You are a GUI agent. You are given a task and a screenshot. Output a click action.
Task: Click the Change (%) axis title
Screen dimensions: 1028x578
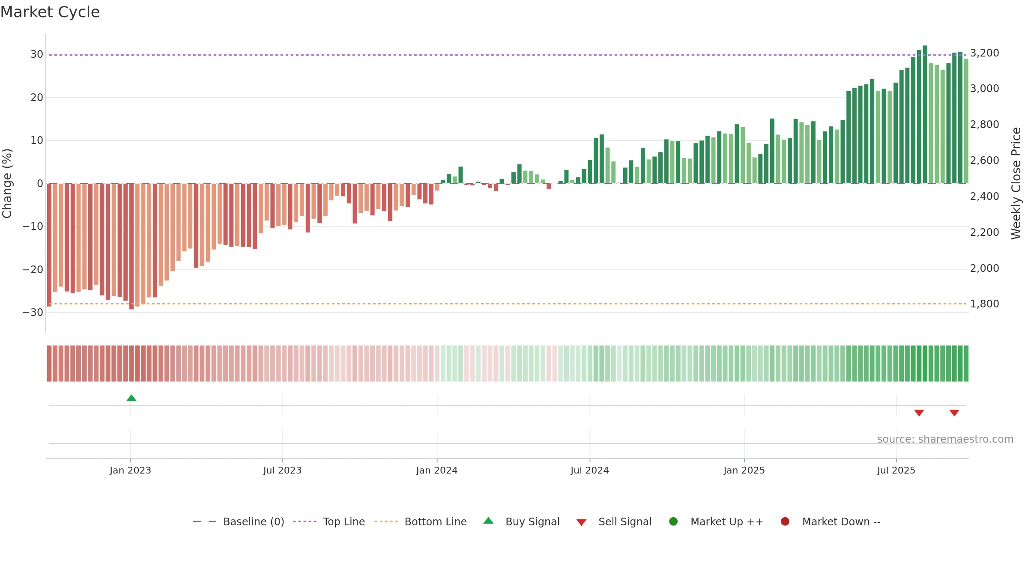tap(7, 183)
